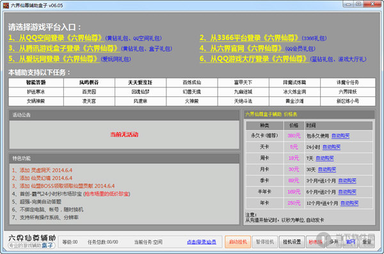Viewport: 384px width, 254px height.
Task: Click the 30元 price cell
Action: click(x=294, y=170)
